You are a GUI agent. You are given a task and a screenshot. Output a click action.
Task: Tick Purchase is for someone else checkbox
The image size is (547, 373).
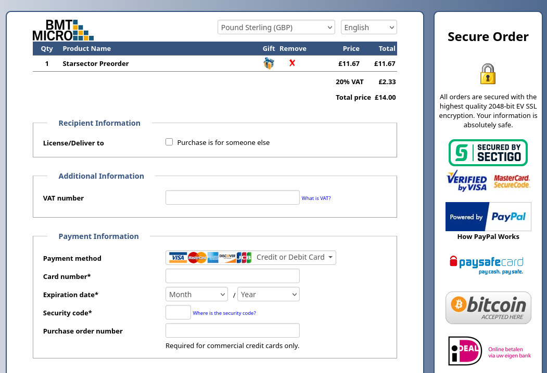coord(169,142)
